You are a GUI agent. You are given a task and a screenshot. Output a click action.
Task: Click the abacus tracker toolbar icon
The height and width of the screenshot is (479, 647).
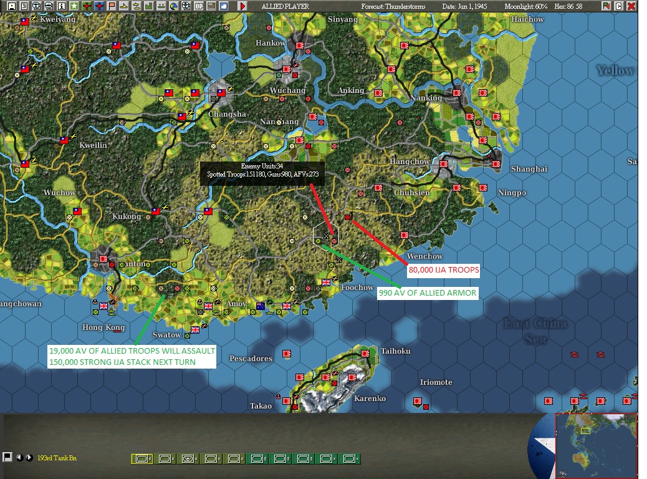[211, 6]
